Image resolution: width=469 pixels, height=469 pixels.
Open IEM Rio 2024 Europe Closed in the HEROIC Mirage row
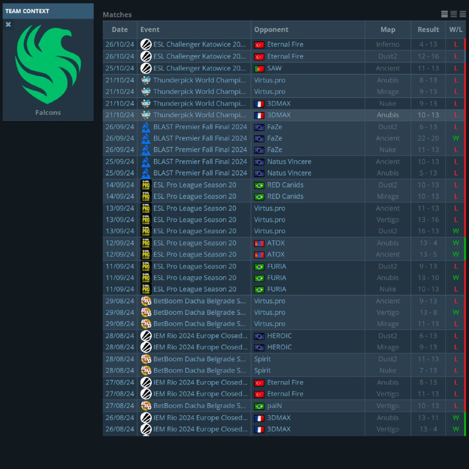click(x=200, y=347)
